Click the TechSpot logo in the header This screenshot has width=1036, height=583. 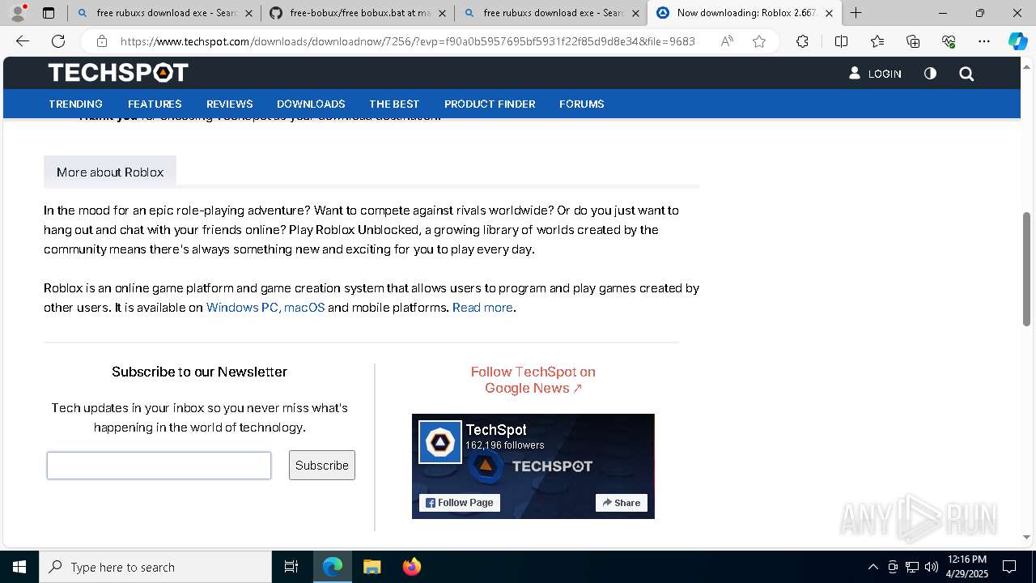[x=118, y=73]
